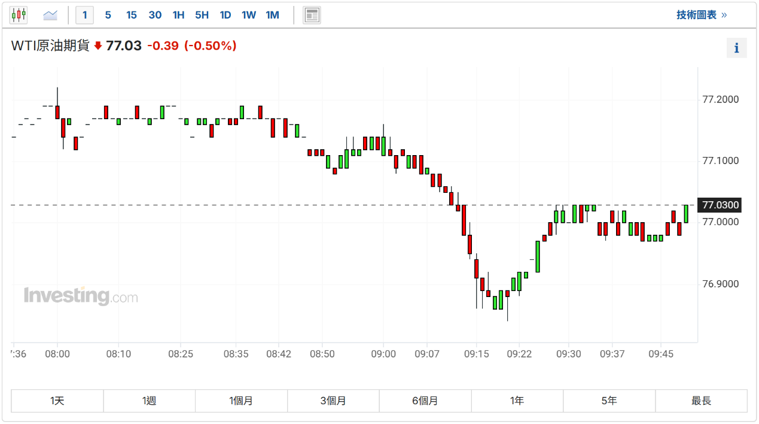Select the 1H interval
759x424 pixels.
coord(178,15)
